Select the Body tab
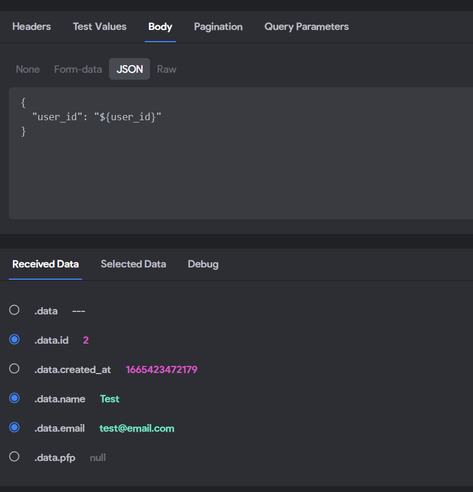This screenshot has width=473, height=492. pyautogui.click(x=160, y=26)
